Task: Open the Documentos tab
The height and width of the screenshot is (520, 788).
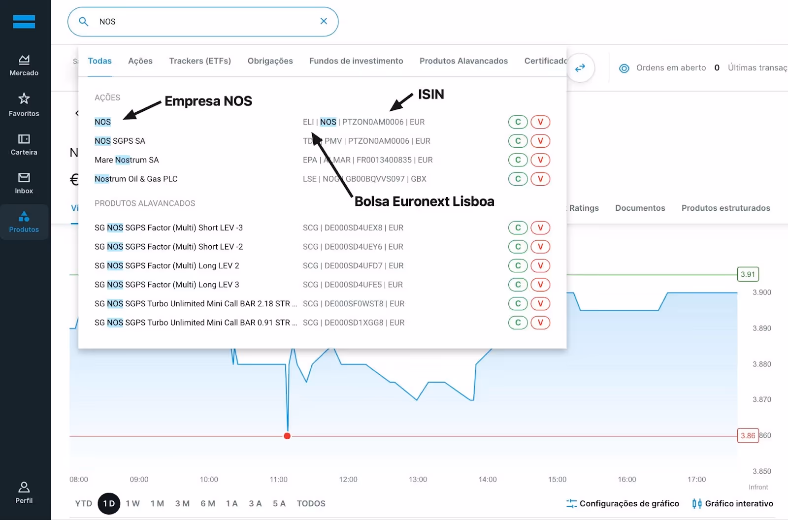Action: [640, 208]
